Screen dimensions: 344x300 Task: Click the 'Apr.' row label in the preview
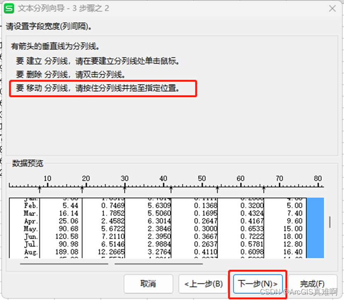coord(31,221)
